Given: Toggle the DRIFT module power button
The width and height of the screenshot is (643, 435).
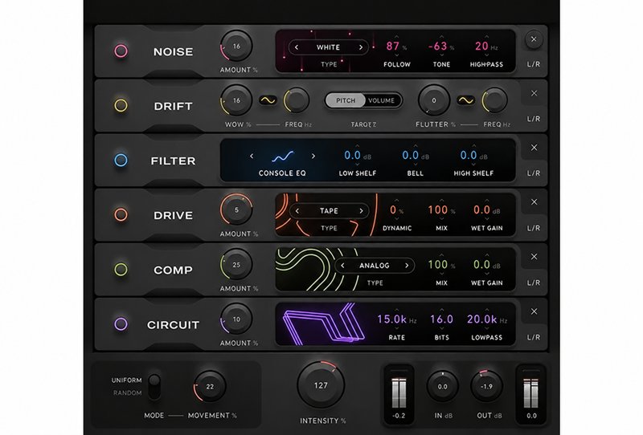Looking at the screenshot, I should (121, 106).
